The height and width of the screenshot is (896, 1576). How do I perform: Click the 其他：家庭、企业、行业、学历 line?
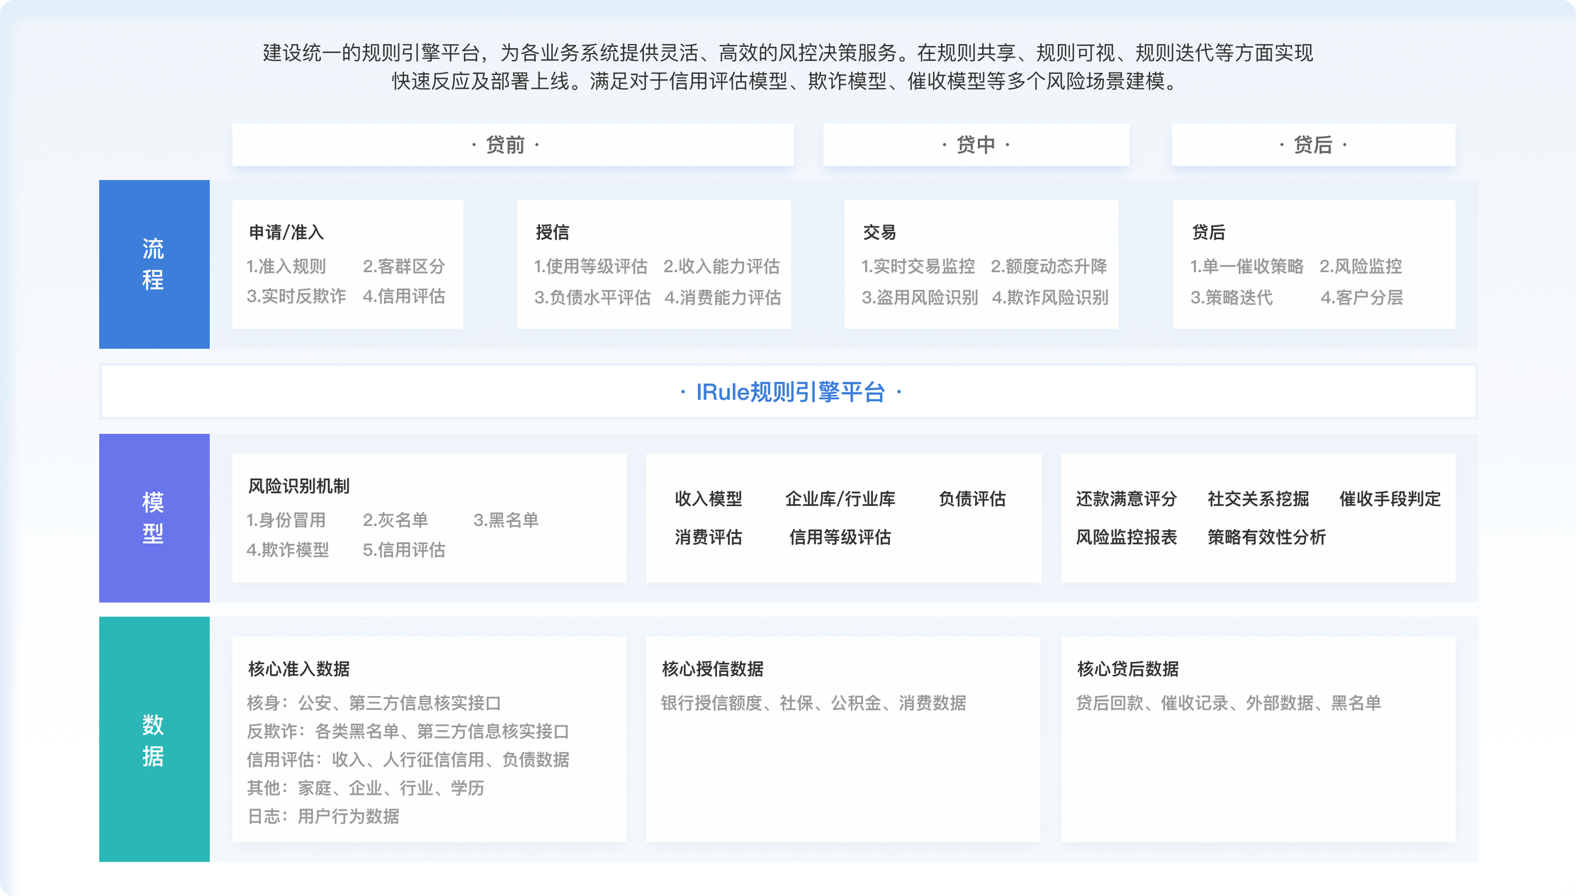coord(366,788)
